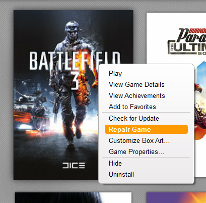The width and height of the screenshot is (206, 203).
Task: Select the Burnout Paradise vehicle artwork
Action: point(200,101)
